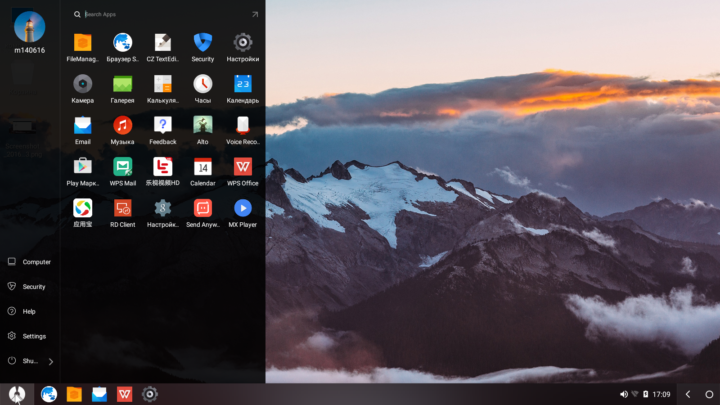Click the Search Apps field
Screen dimensions: 720x405
pos(162,14)
